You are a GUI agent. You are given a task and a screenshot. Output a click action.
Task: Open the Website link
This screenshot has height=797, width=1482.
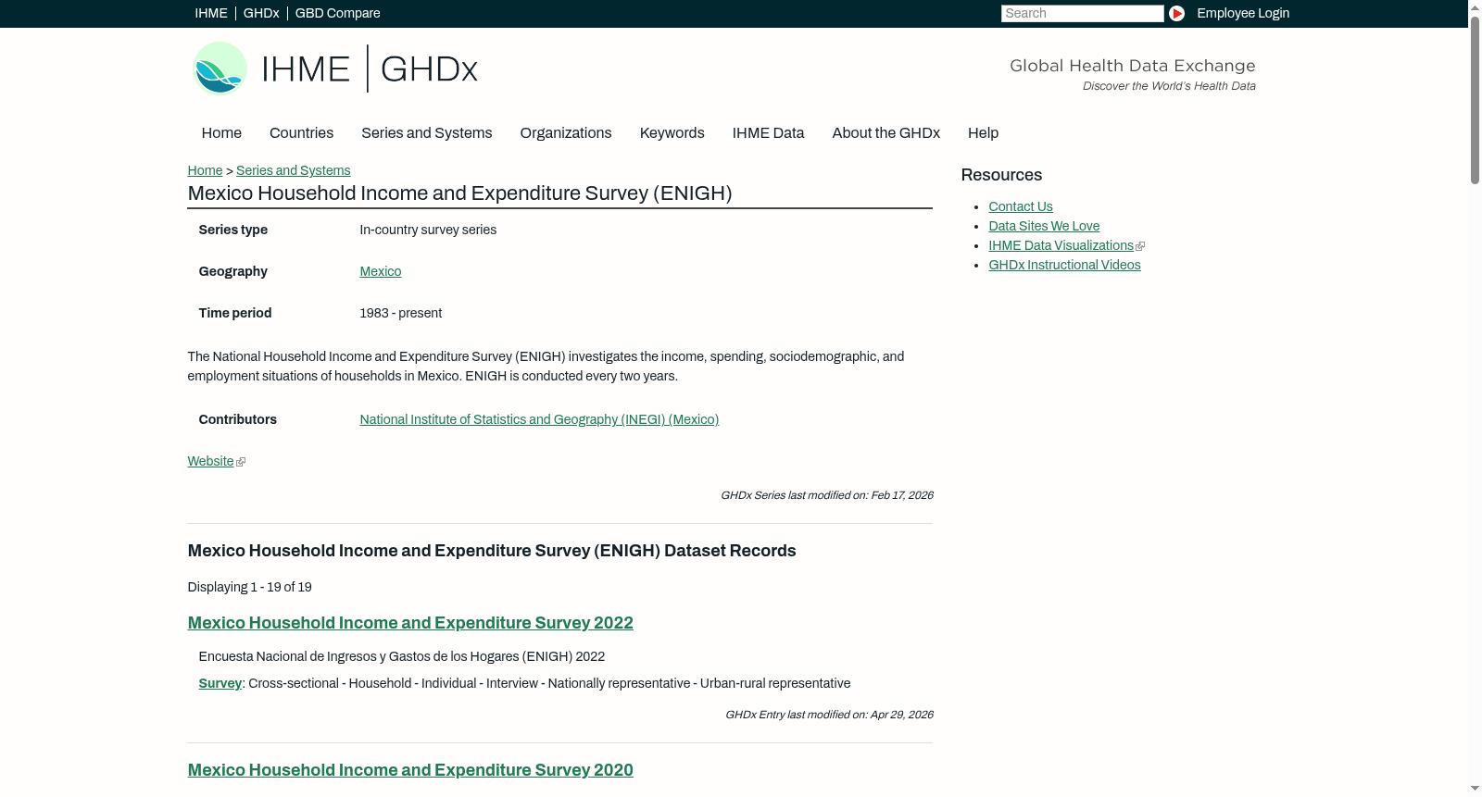point(210,461)
